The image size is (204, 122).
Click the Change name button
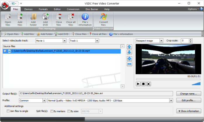click(189, 94)
